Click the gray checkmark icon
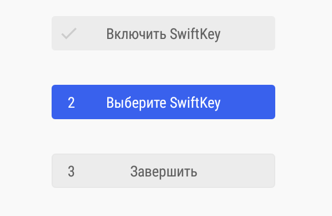 pyautogui.click(x=69, y=33)
